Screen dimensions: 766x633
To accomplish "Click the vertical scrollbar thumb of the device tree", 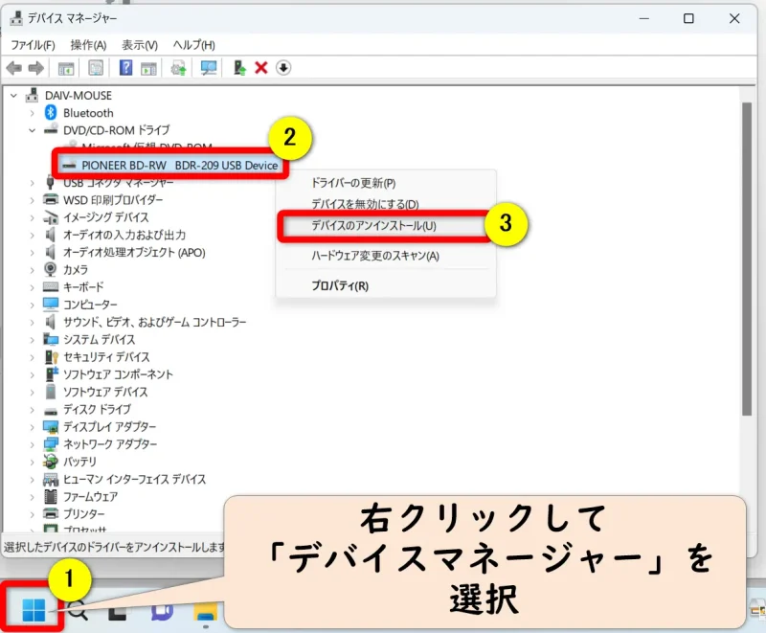I will click(x=747, y=259).
